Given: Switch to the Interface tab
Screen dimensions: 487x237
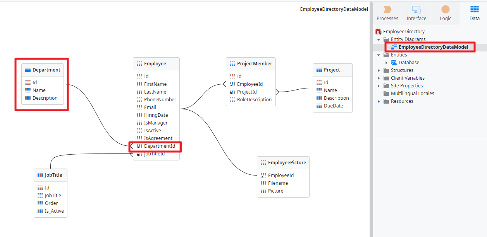Looking at the screenshot, I should click(416, 13).
